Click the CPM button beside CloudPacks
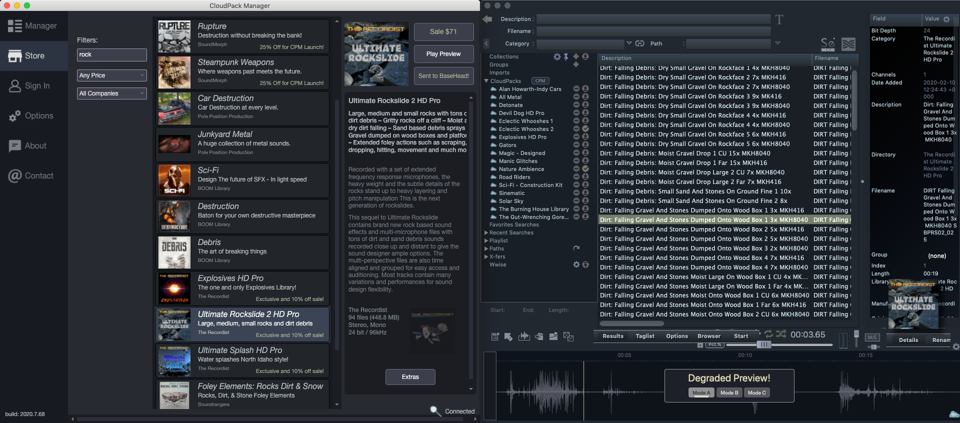The image size is (960, 423). click(x=540, y=80)
